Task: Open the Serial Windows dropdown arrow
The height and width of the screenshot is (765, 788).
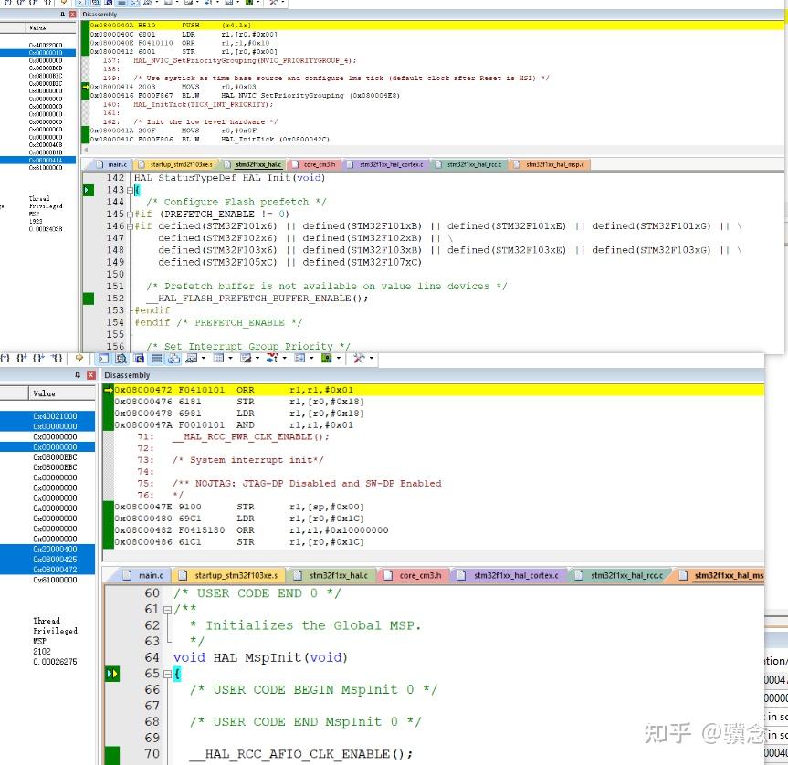Action: 257,358
